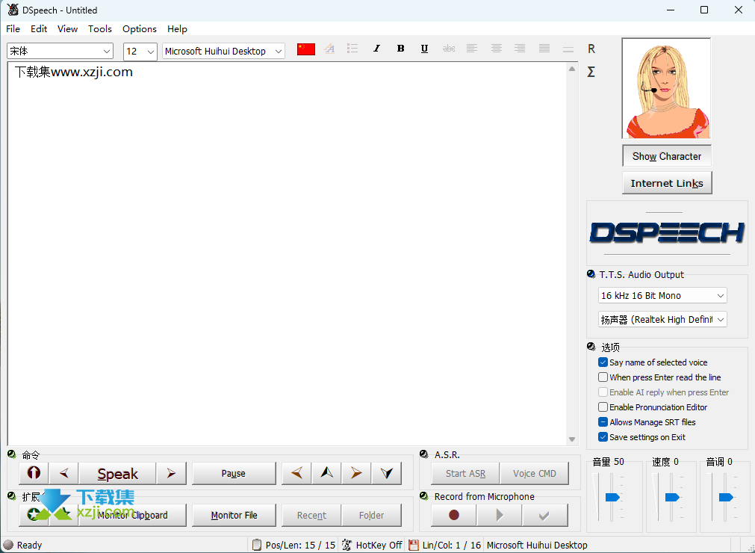
Task: Click the text area scroll down arrow
Action: (x=572, y=439)
